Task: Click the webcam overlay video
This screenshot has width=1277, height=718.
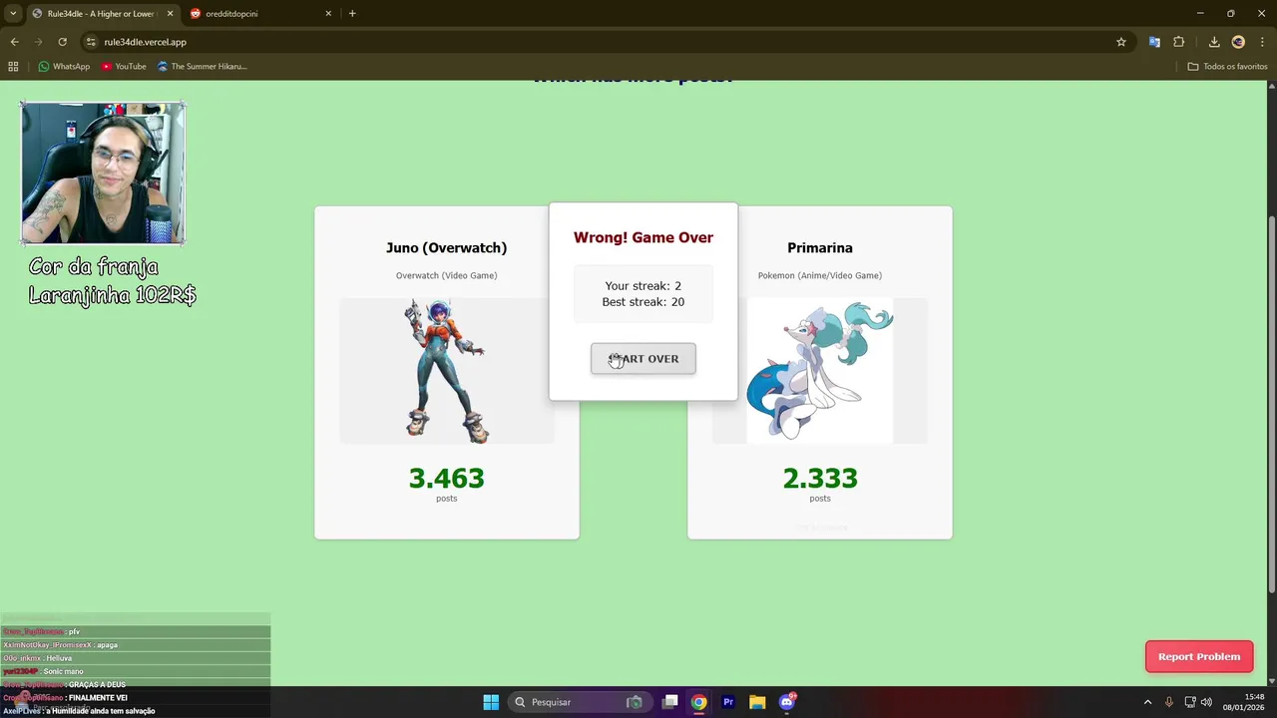Action: (103, 173)
